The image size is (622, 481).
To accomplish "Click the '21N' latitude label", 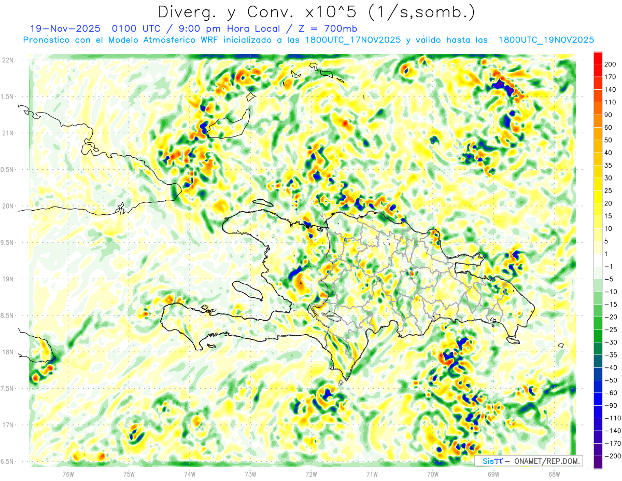I will pos(8,133).
